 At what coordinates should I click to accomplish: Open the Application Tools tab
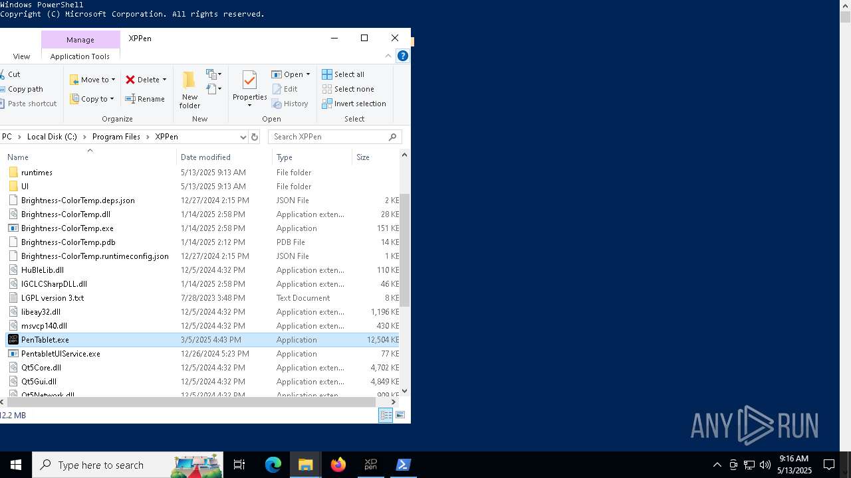point(80,56)
